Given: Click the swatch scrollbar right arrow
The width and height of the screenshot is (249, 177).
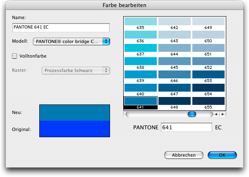Looking at the screenshot, I should (223, 114).
